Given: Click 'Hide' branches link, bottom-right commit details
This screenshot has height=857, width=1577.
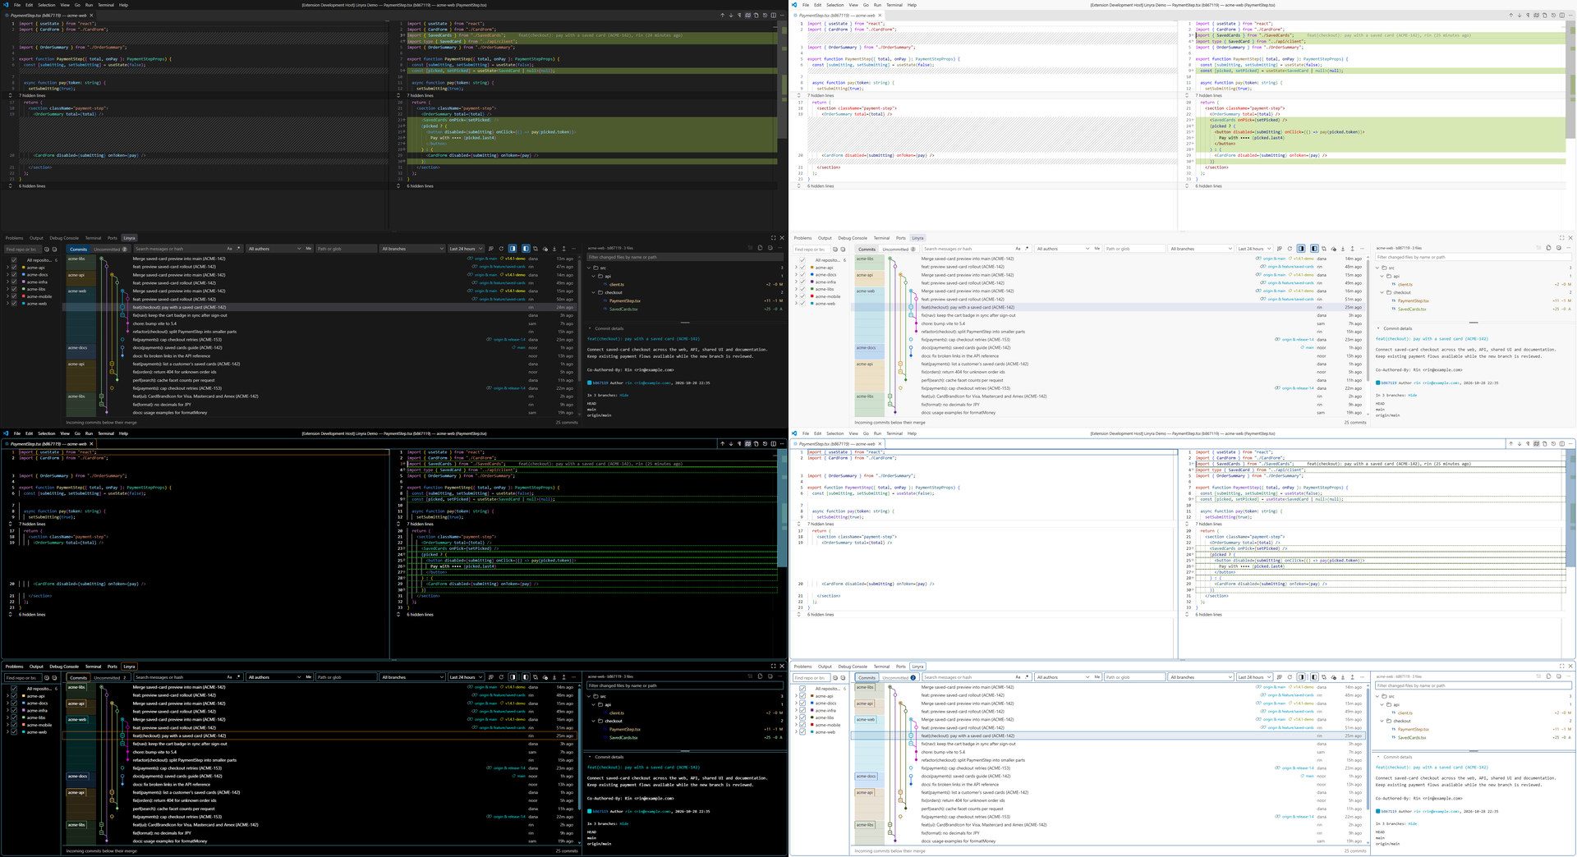Looking at the screenshot, I should coord(1413,823).
